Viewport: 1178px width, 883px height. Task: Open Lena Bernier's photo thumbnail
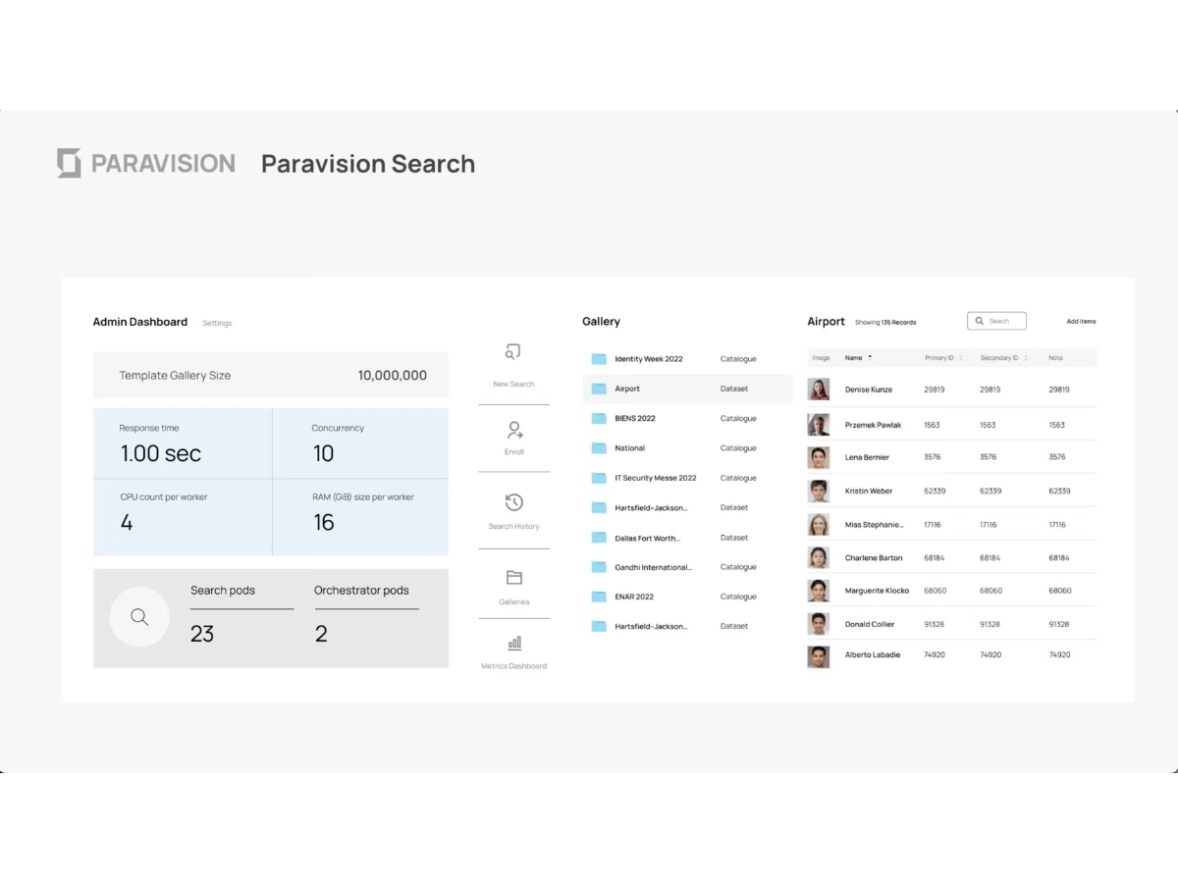(819, 457)
